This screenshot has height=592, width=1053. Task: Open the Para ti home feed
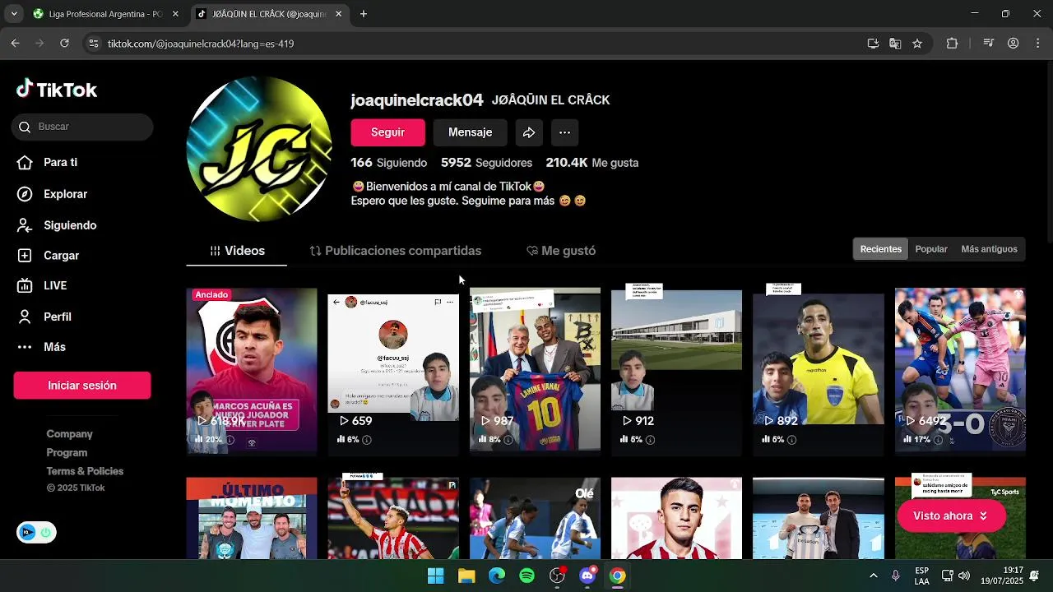[x=49, y=163]
